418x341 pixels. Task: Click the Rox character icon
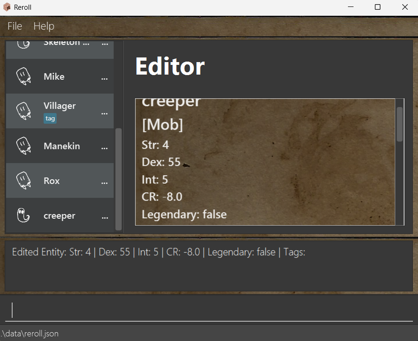coord(24,181)
